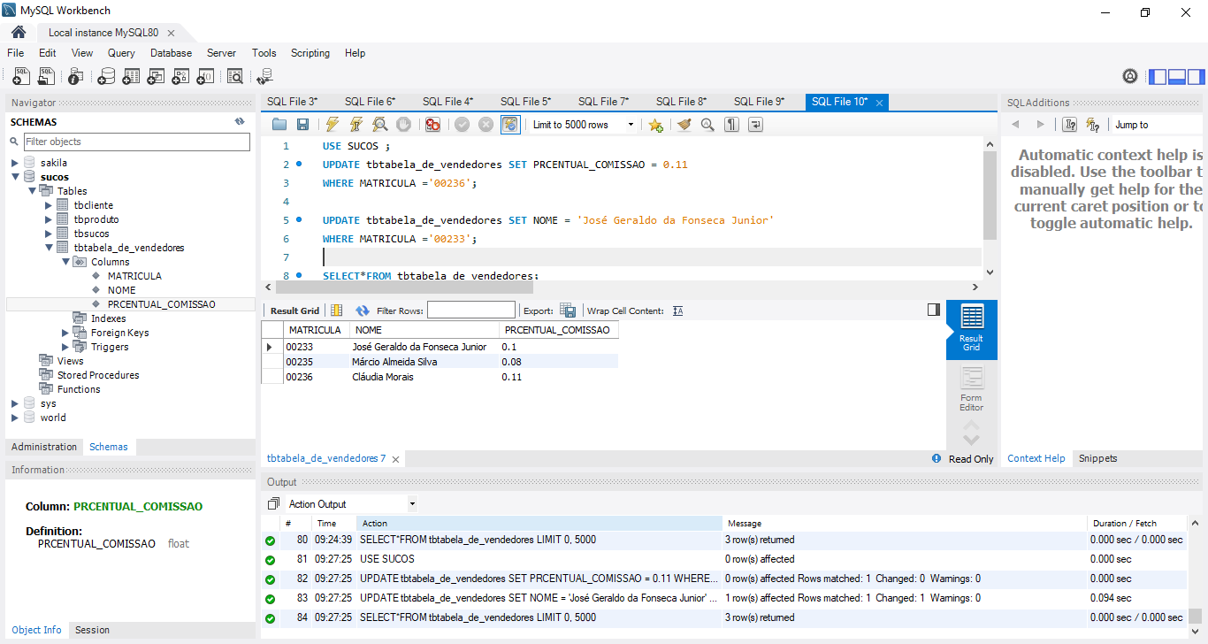Export the recordset to an external file
The image size is (1208, 644).
(x=568, y=310)
